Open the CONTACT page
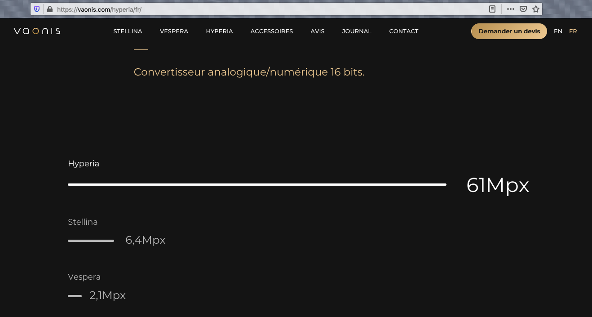The image size is (592, 317). 404,31
